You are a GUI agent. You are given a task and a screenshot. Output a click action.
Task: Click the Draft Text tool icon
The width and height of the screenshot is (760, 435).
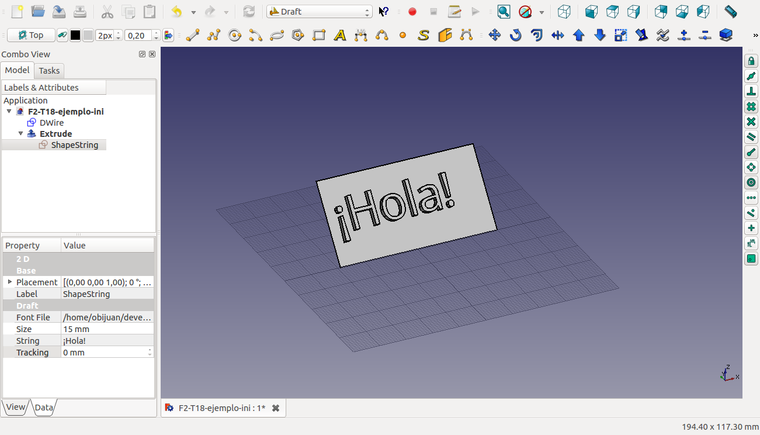tap(340, 36)
